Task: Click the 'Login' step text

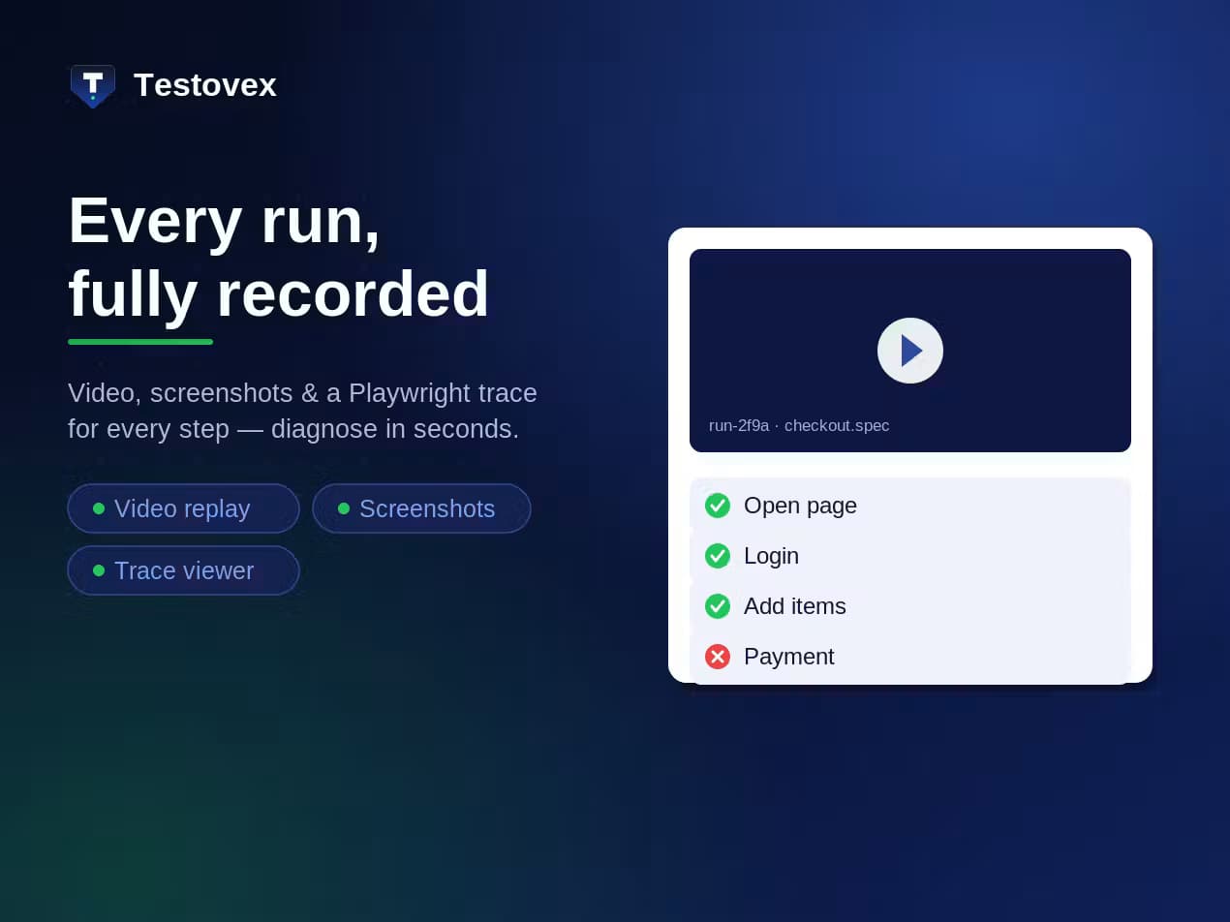Action: 771,556
